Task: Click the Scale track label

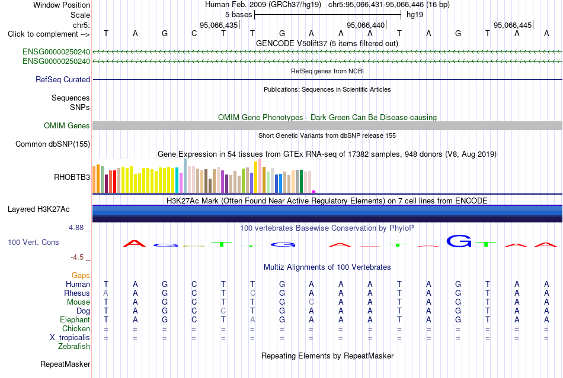Action: 80,15
